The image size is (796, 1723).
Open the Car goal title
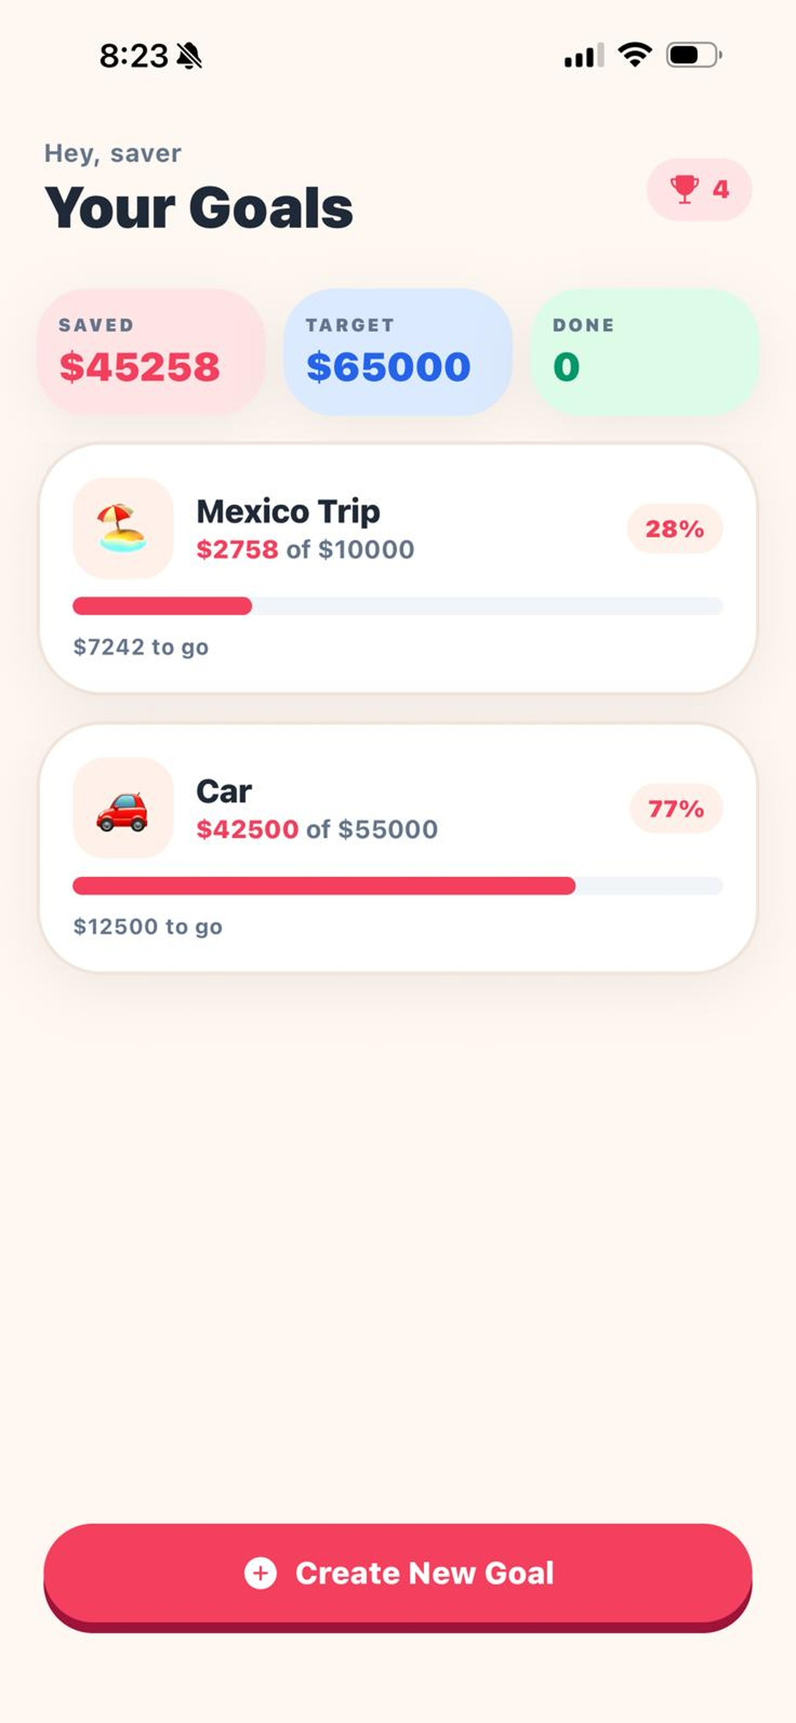[x=224, y=791]
